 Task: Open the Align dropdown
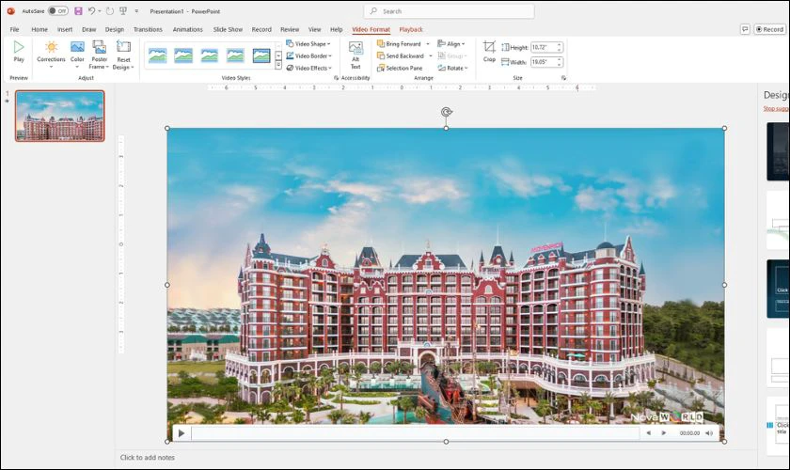(x=451, y=44)
